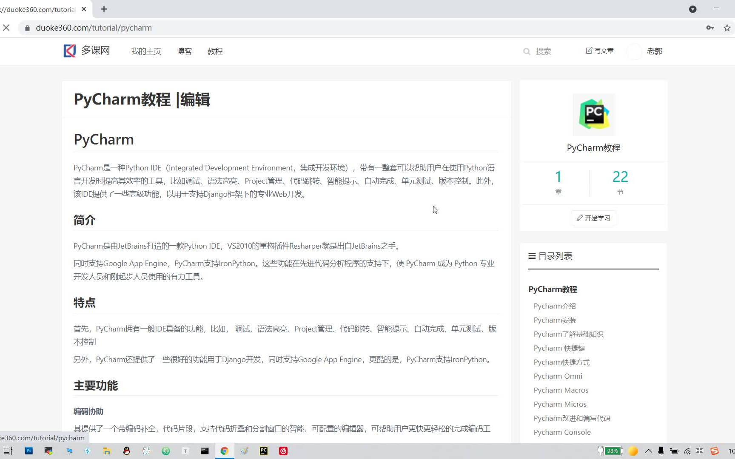Open the Pycharm 快捷键 section

(x=559, y=348)
